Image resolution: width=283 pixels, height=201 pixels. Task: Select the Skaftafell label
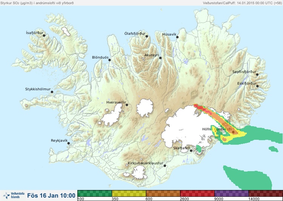(x=181, y=148)
